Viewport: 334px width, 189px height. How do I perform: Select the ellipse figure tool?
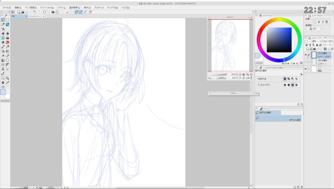[x=8, y=60]
